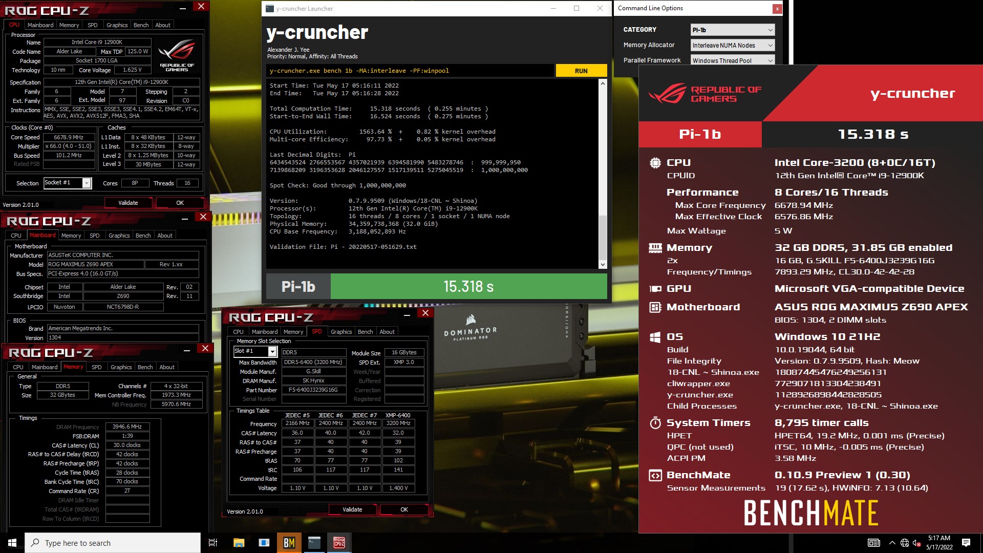The image size is (983, 553).
Task: Show hidden tray icons chevron
Action: [x=892, y=543]
